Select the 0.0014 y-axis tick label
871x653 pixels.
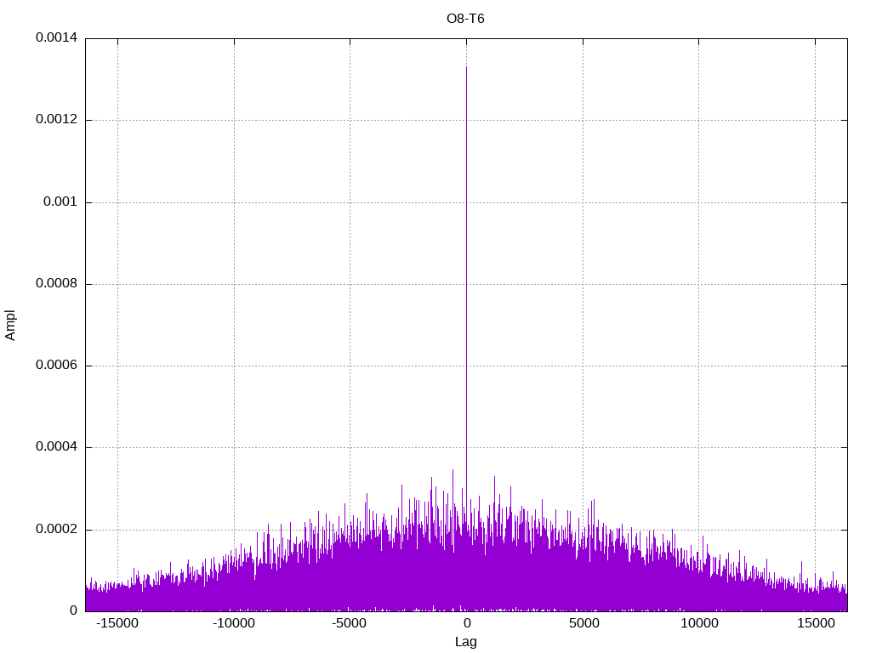point(56,38)
